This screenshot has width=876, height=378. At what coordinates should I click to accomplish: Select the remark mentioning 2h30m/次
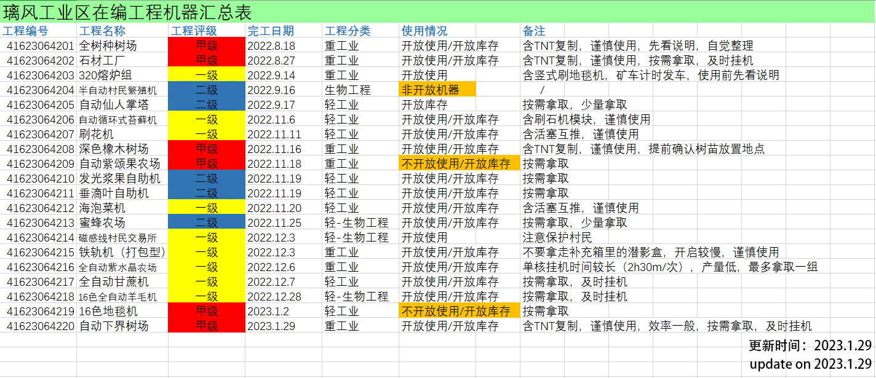pos(669,267)
